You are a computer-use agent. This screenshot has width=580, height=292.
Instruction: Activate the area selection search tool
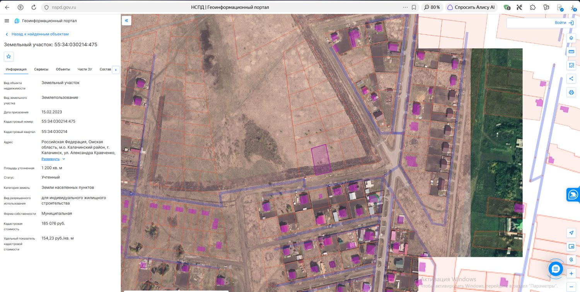pos(571,65)
